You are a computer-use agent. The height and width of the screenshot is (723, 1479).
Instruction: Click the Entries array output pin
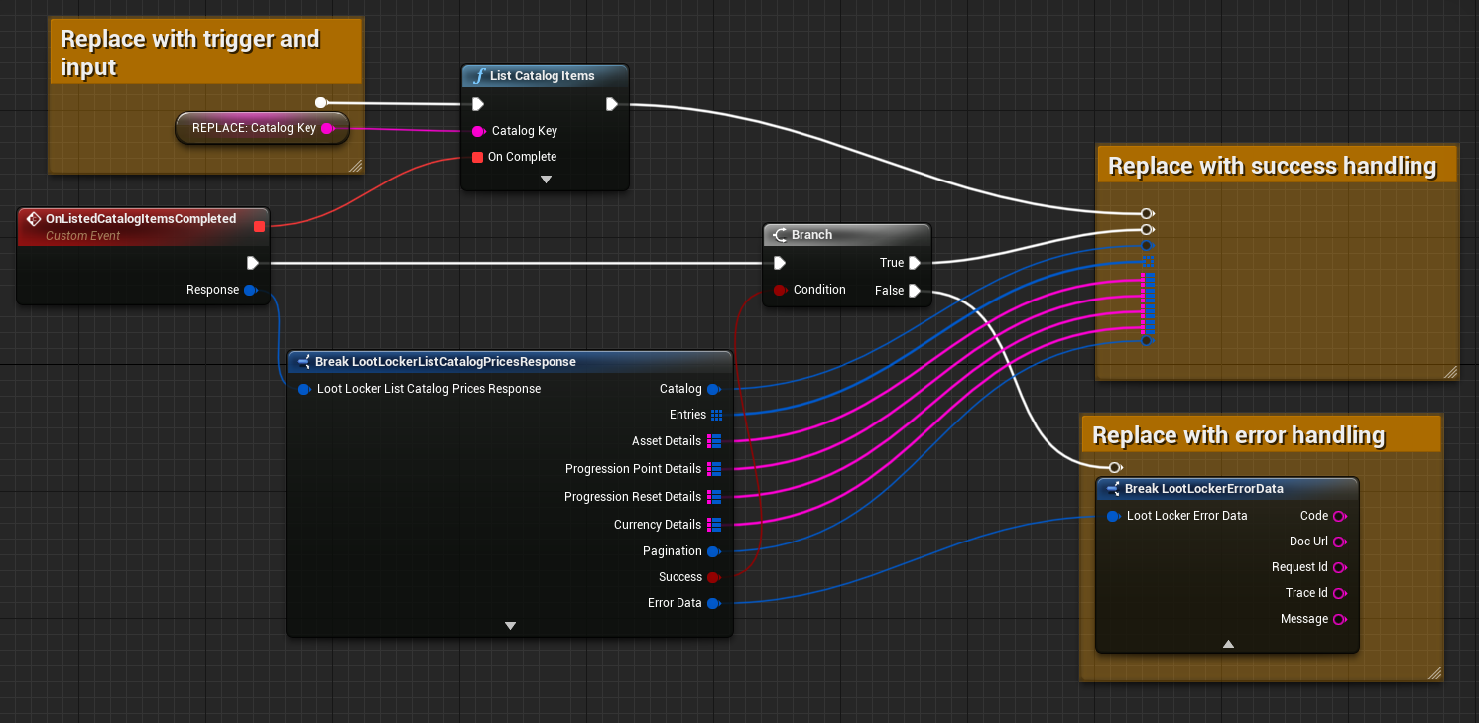tap(715, 415)
